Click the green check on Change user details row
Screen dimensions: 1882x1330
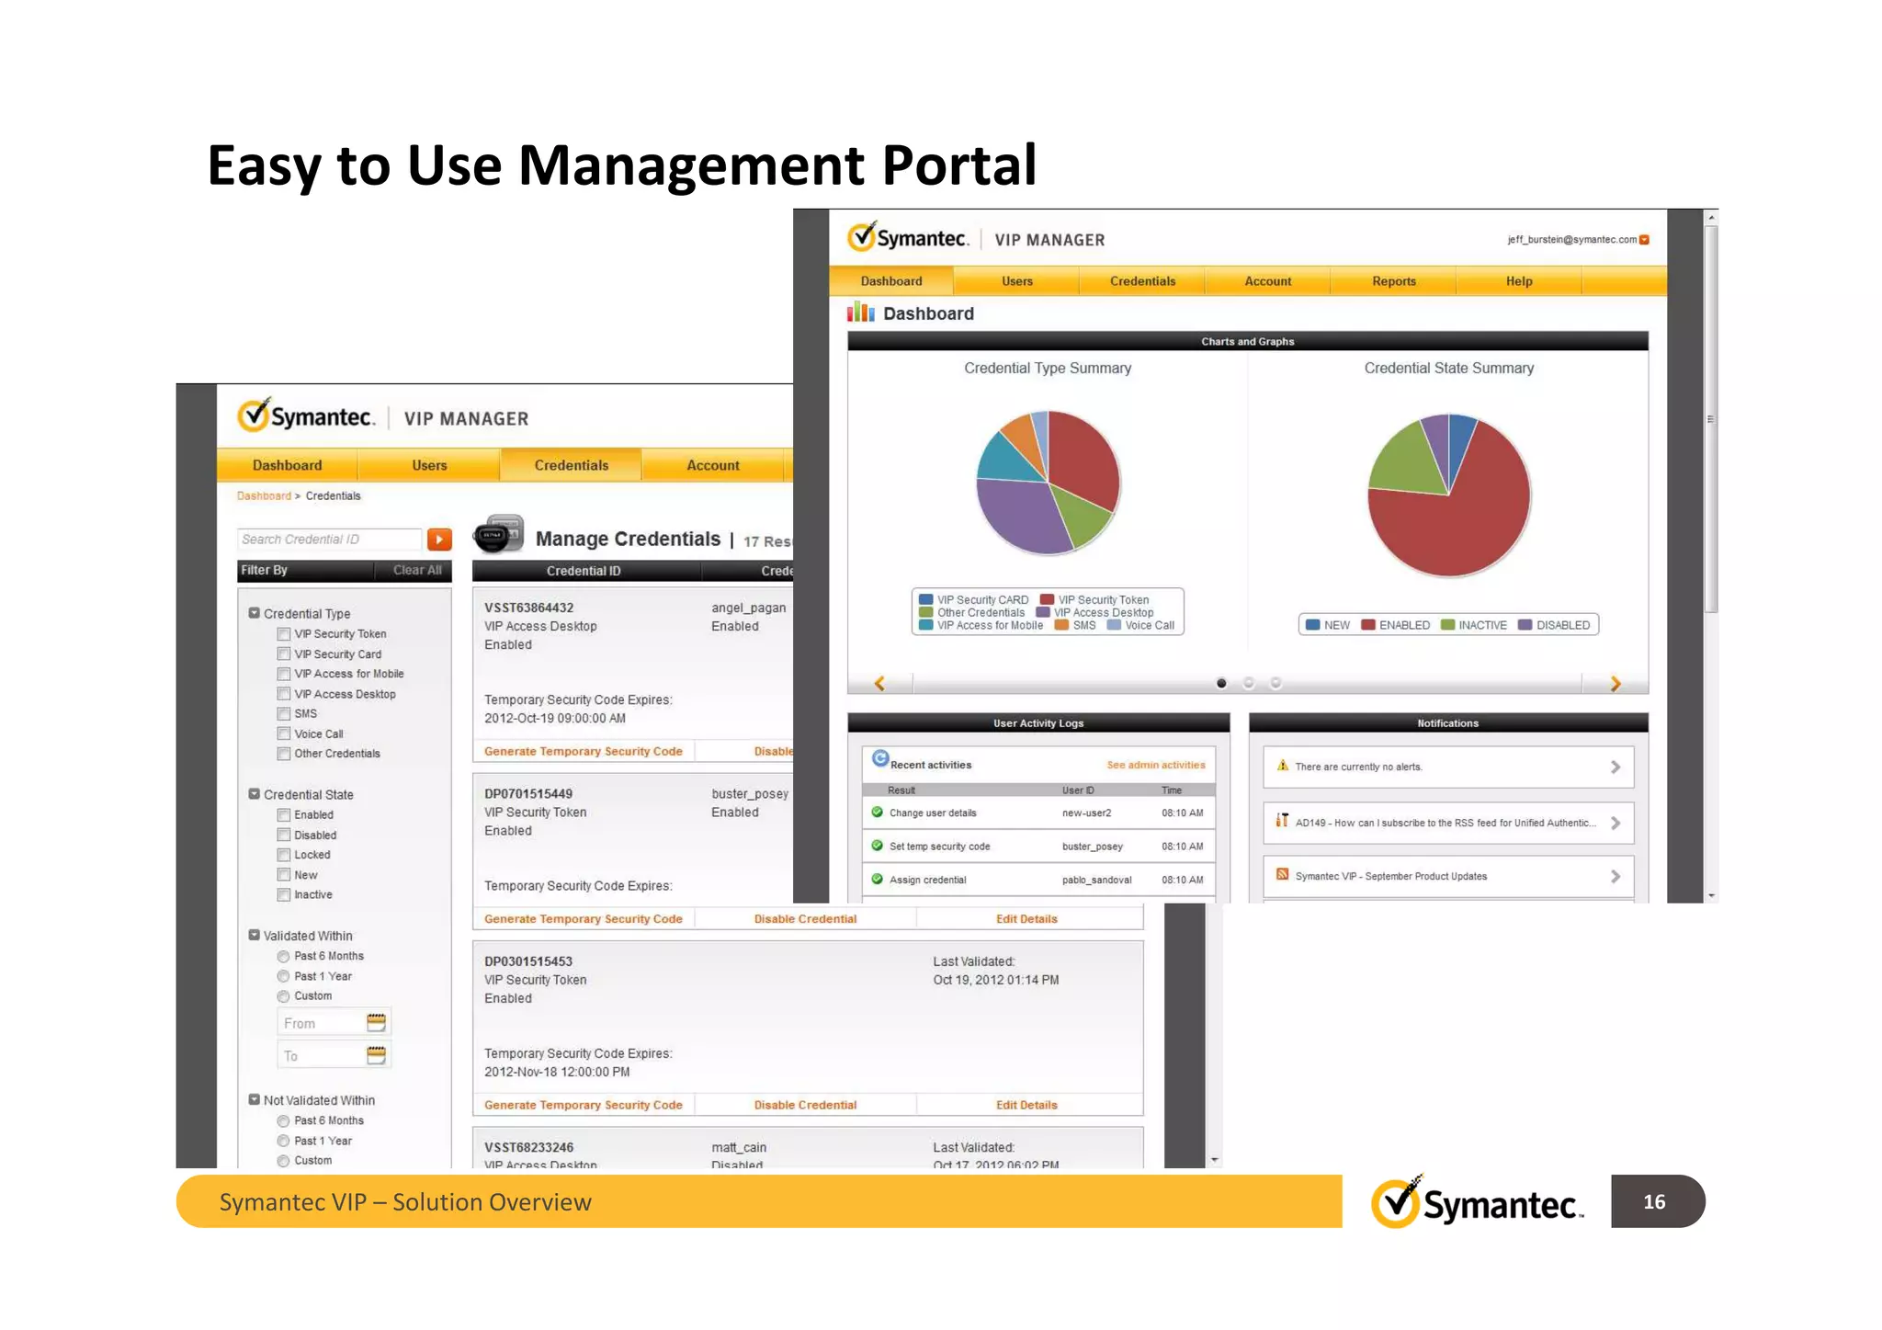coord(877,813)
